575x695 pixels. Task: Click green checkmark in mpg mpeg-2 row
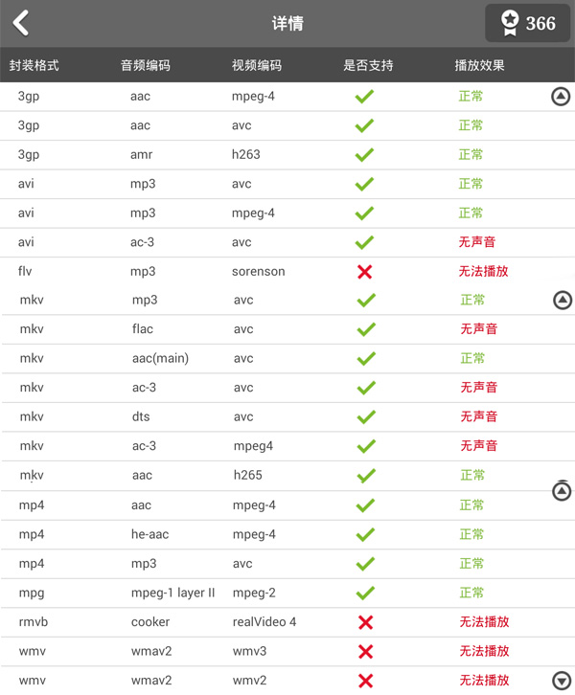[365, 594]
